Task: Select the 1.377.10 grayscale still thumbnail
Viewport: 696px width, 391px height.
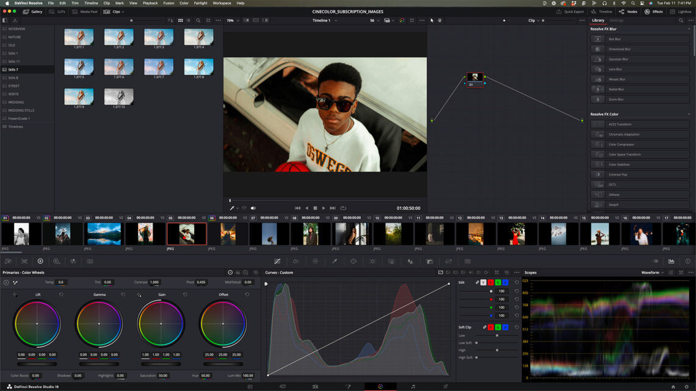Action: coord(118,96)
